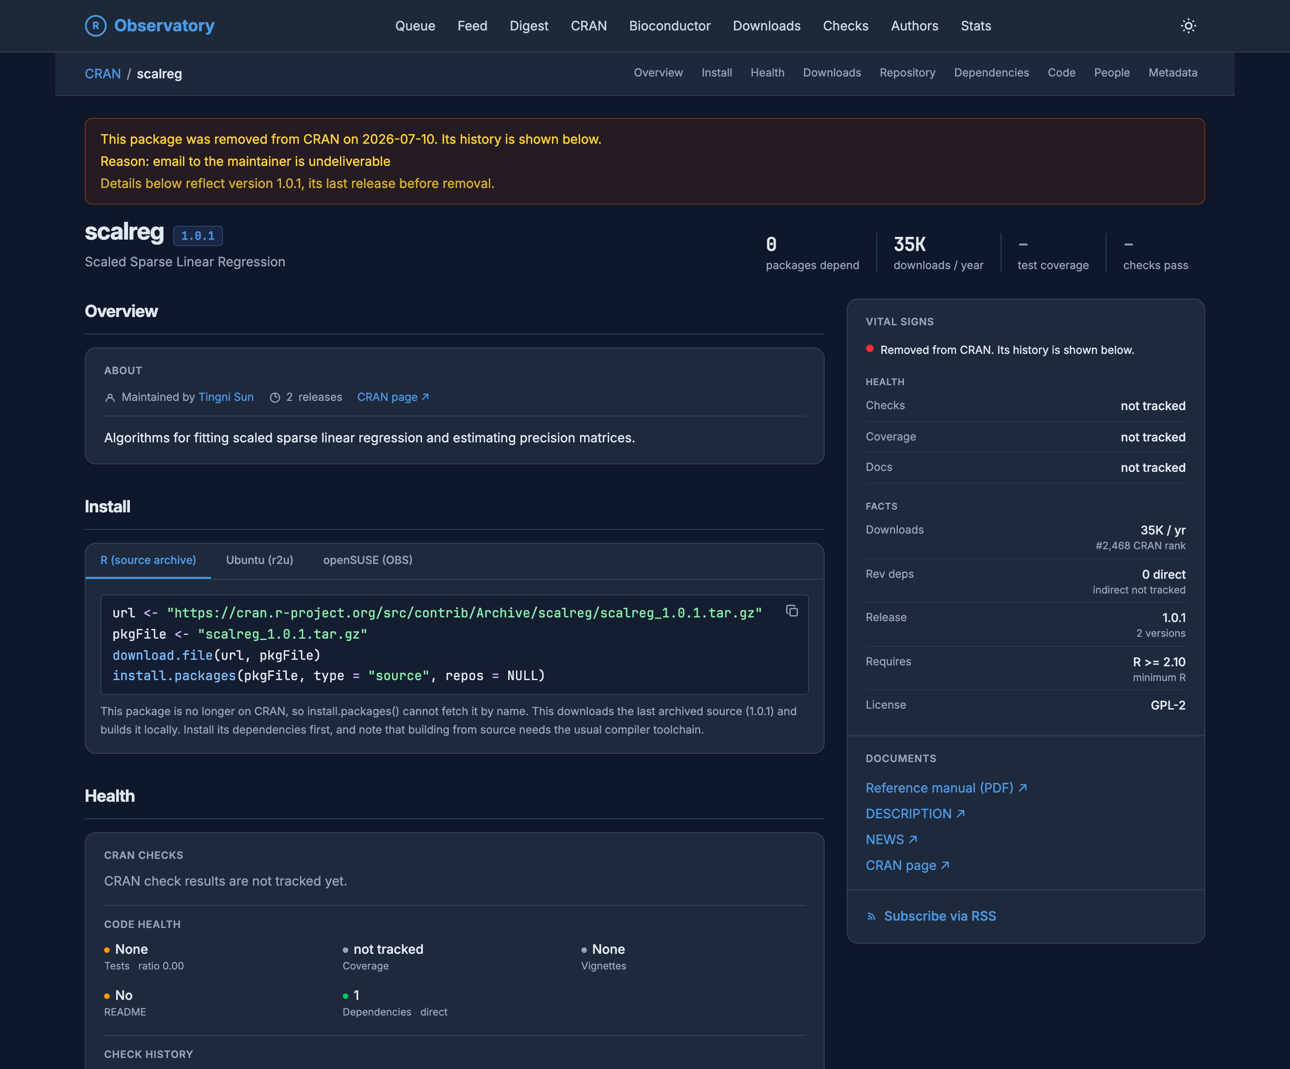Image resolution: width=1290 pixels, height=1069 pixels.
Task: Click the 'R >= 2.10' requirement value
Action: [1159, 662]
